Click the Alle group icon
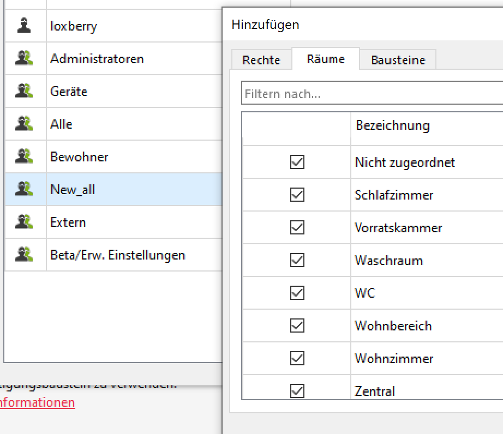The width and height of the screenshot is (503, 434). click(x=24, y=124)
